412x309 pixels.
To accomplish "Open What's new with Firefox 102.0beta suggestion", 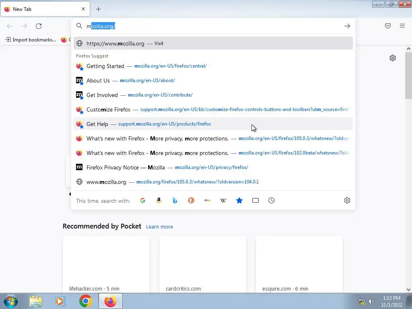I will tap(213, 152).
